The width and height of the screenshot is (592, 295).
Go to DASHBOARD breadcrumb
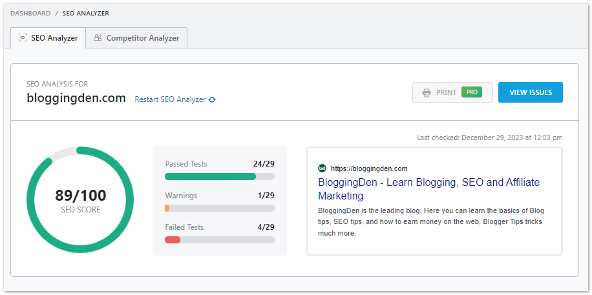[30, 13]
